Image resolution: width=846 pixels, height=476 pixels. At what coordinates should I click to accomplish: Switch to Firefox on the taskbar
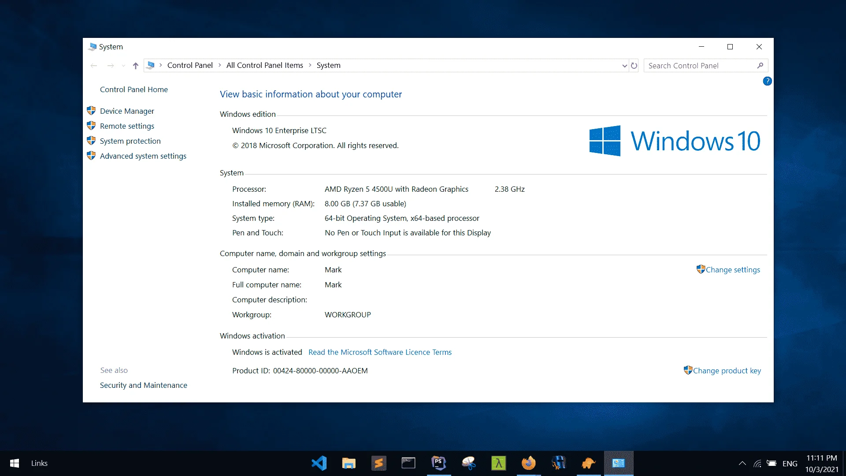[528, 463]
